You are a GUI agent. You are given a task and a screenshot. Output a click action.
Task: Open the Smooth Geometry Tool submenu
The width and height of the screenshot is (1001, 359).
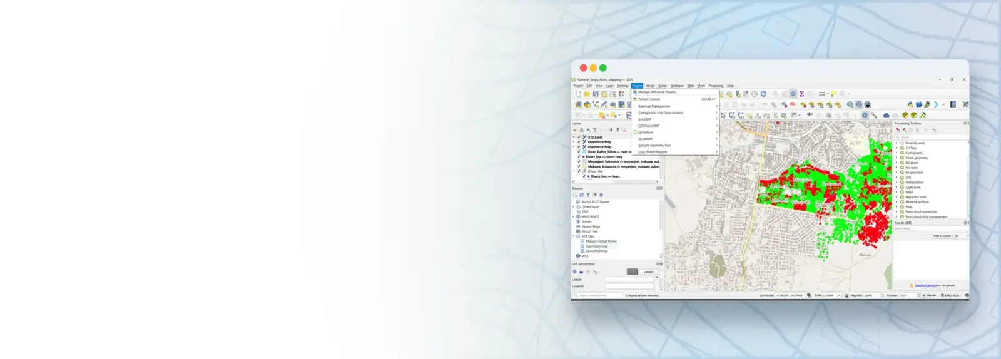[675, 145]
